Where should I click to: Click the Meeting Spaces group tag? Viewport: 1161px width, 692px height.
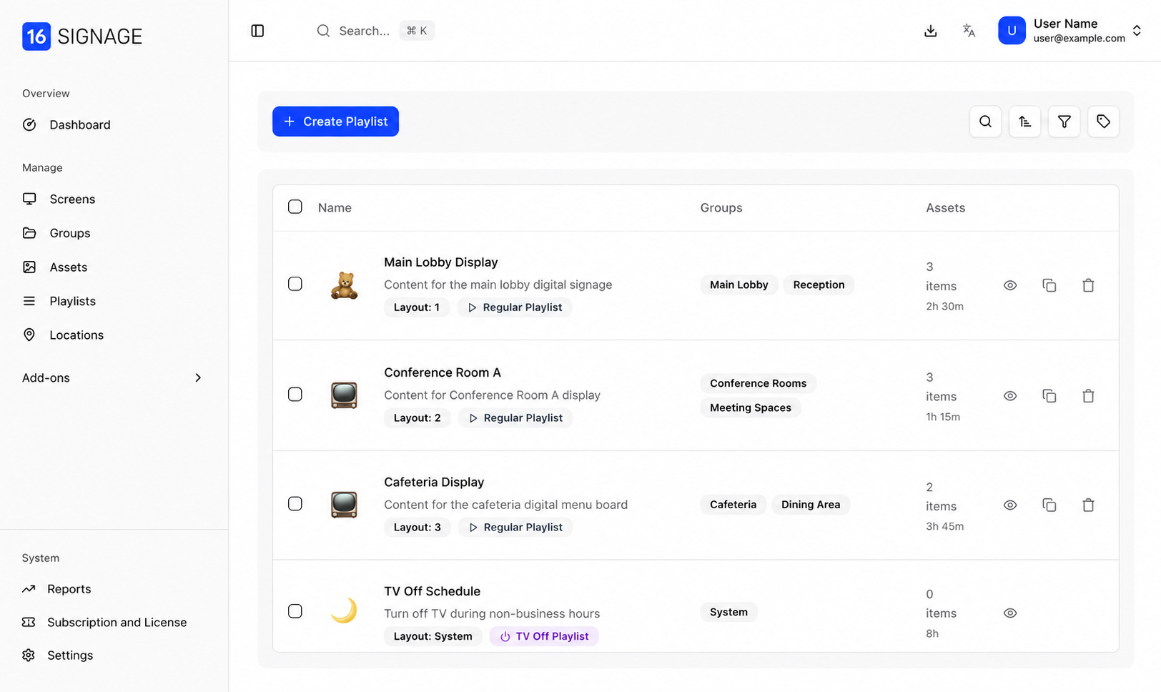click(x=751, y=407)
